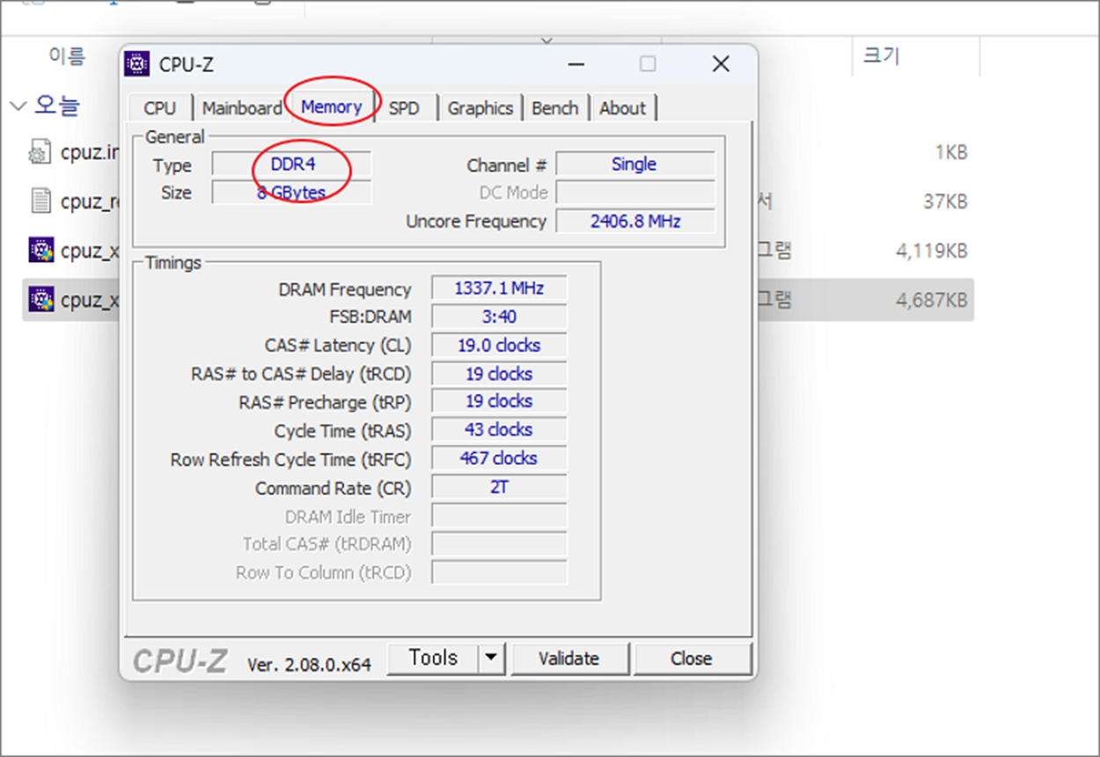Click the empty DC Mode field
The height and width of the screenshot is (757, 1100).
point(634,193)
